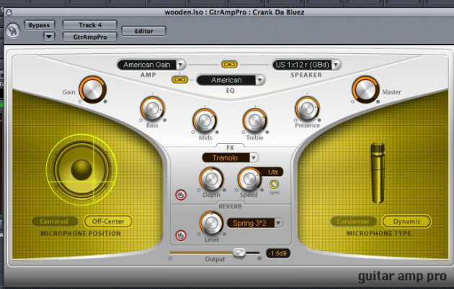
Task: Click the -1.5dB output value field
Action: tap(278, 253)
